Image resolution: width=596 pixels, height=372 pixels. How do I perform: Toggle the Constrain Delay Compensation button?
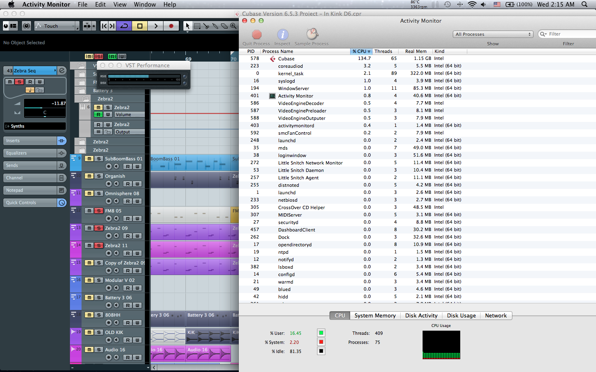coord(26,26)
